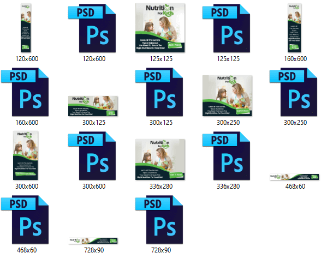Open the 300x125 PSD file icon
Image resolution: width=327 pixels, height=259 pixels.
click(159, 92)
